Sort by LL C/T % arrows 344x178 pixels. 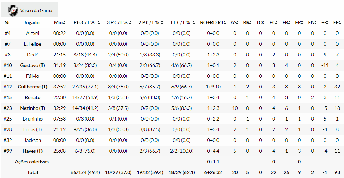click(x=194, y=23)
